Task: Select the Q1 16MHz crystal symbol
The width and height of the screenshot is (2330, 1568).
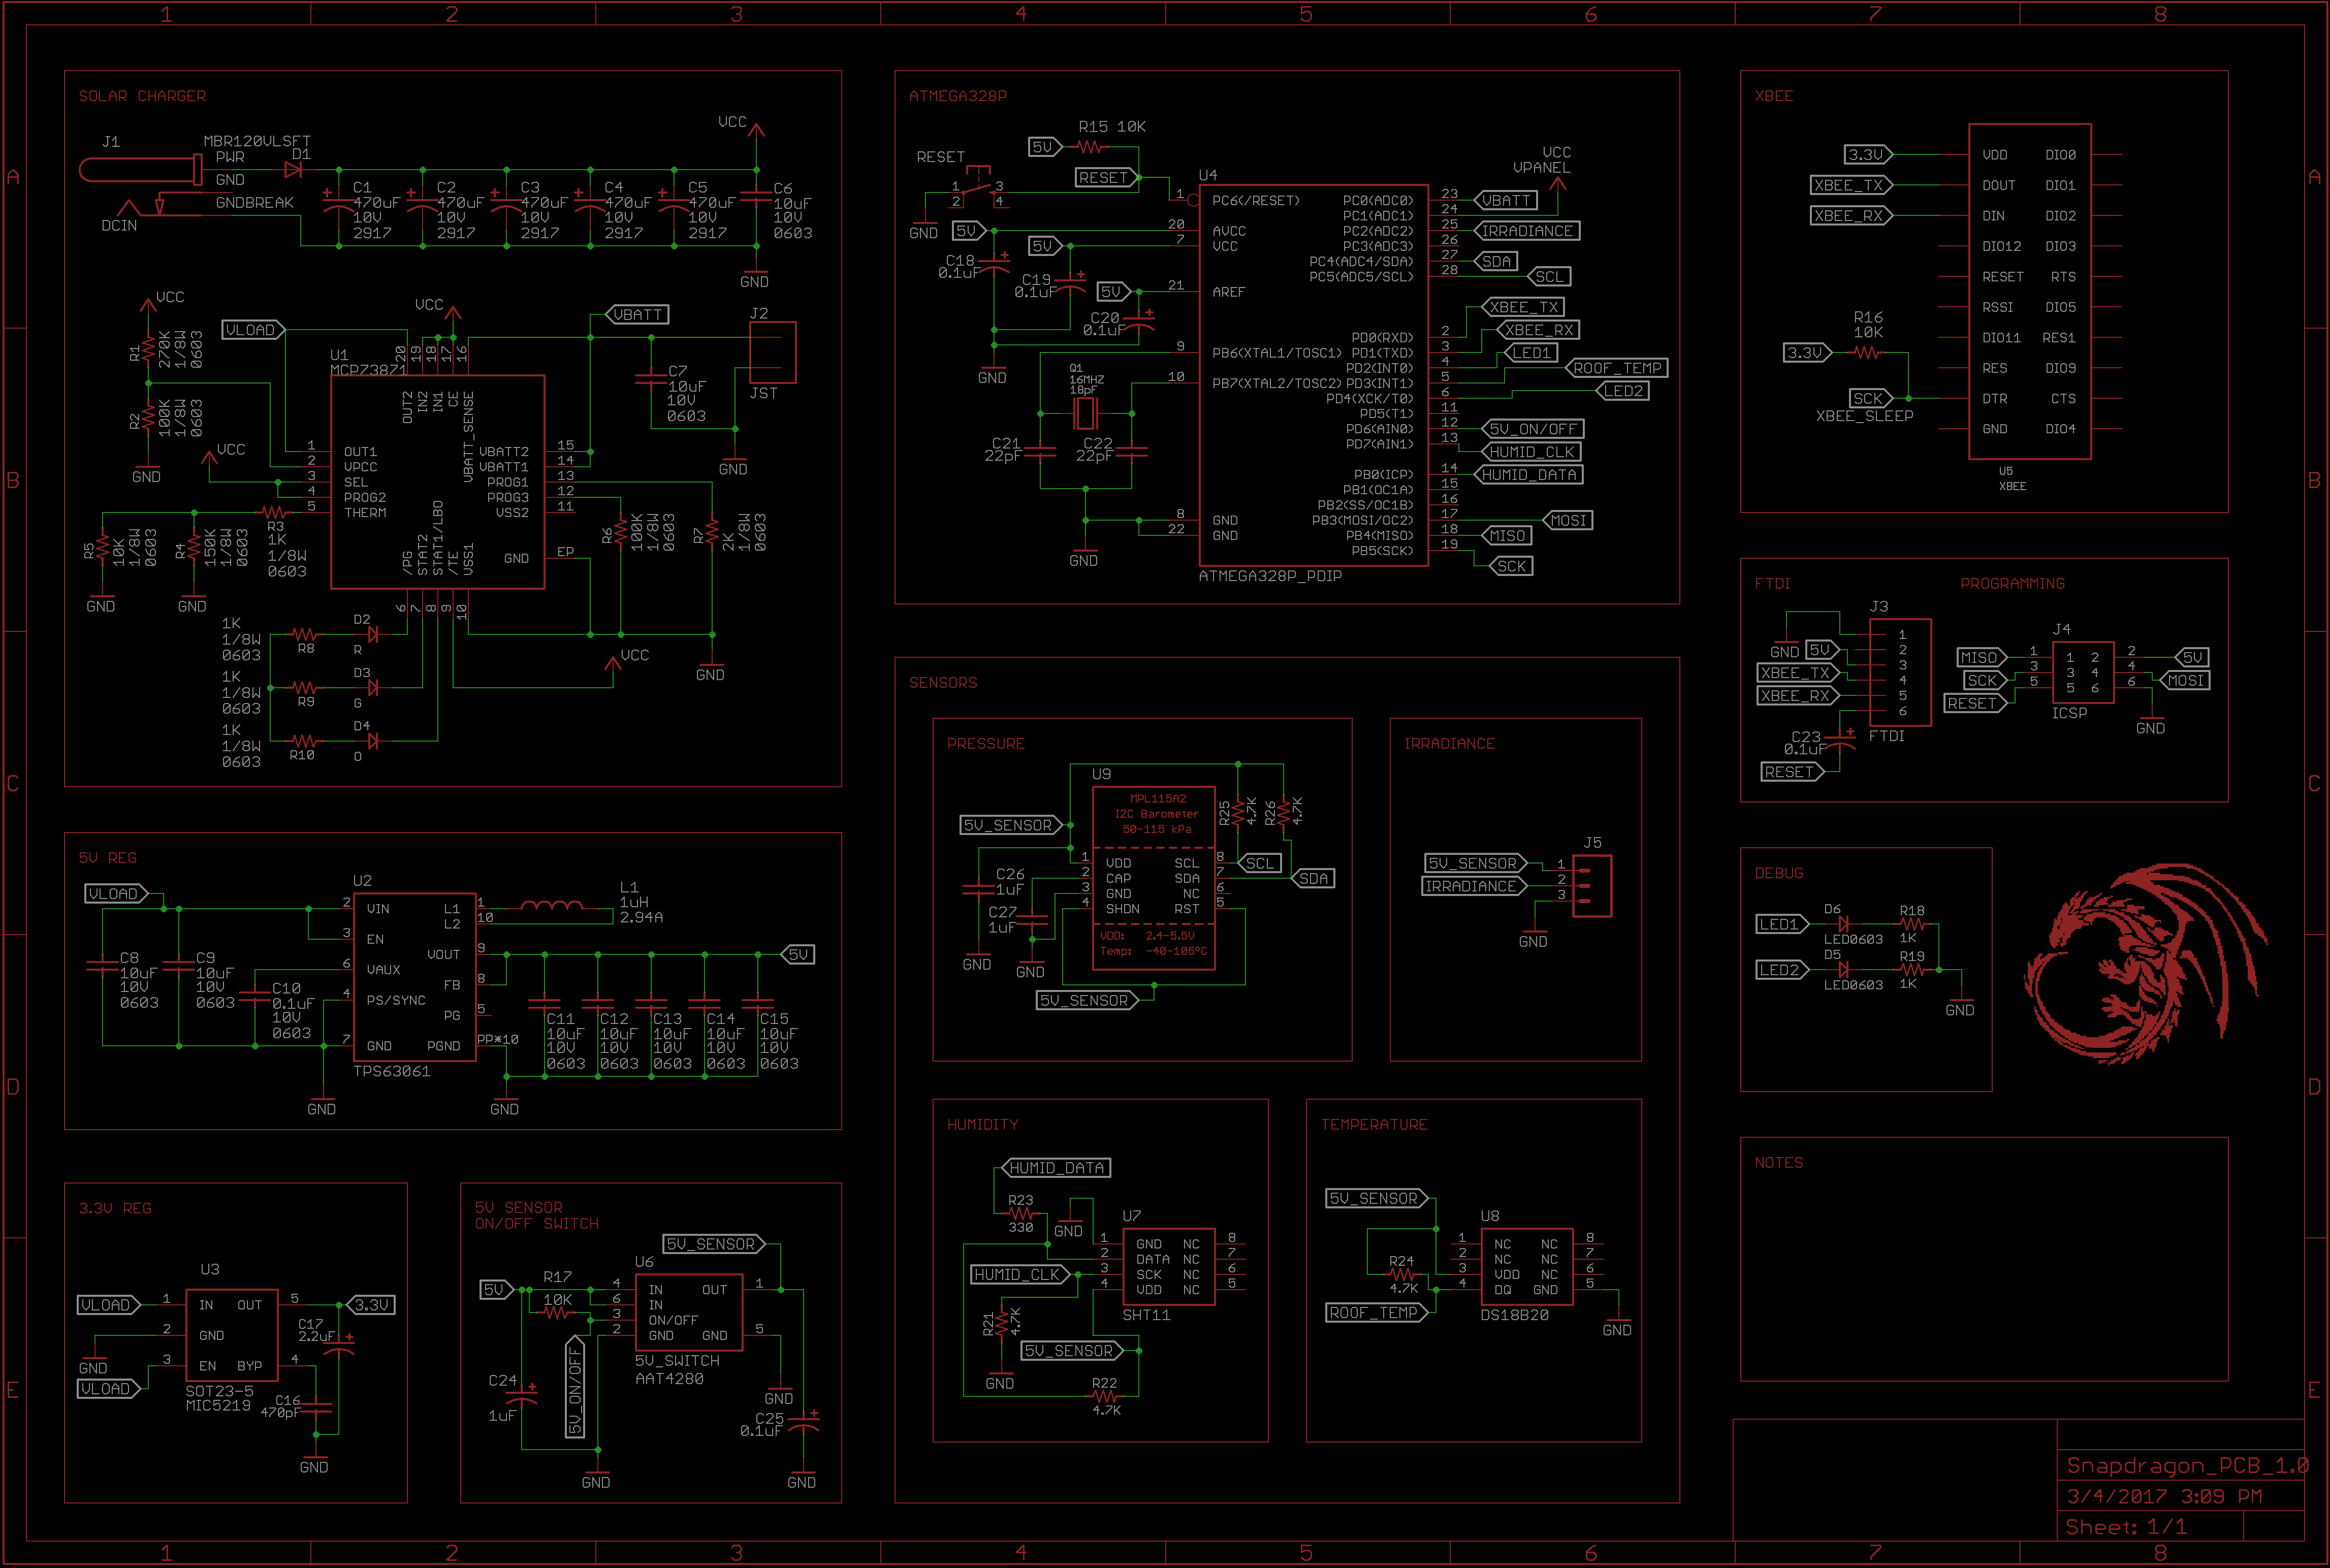Action: 1085,412
